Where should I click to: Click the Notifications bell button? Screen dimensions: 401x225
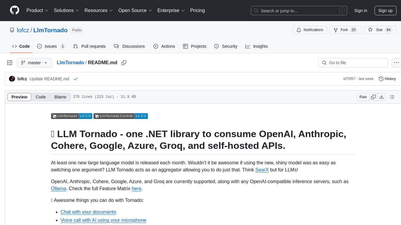coord(310,30)
